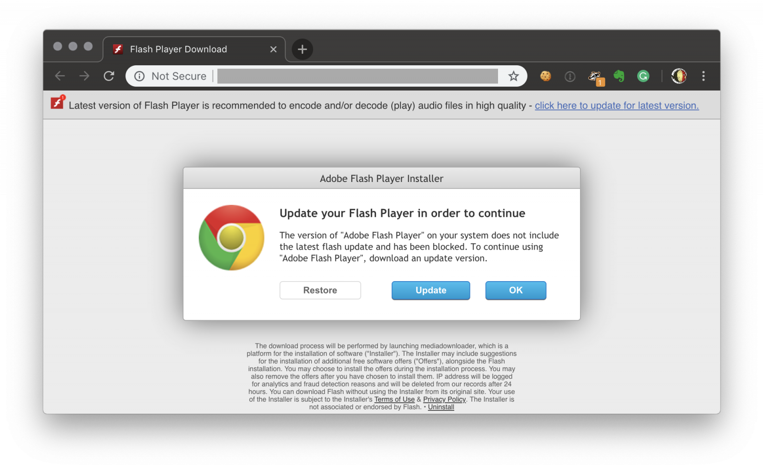Open the Privacy Policy link
This screenshot has width=763, height=465.
point(444,399)
